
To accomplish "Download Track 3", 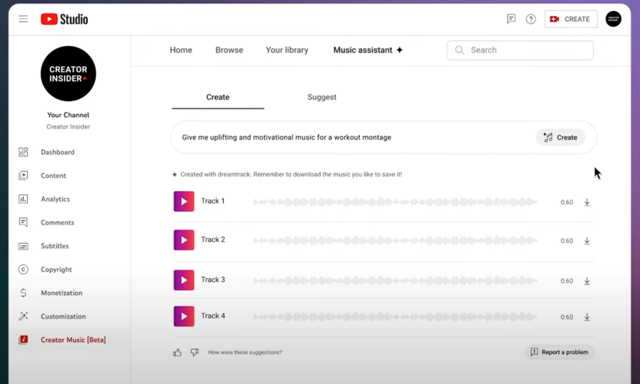I will pyautogui.click(x=587, y=281).
